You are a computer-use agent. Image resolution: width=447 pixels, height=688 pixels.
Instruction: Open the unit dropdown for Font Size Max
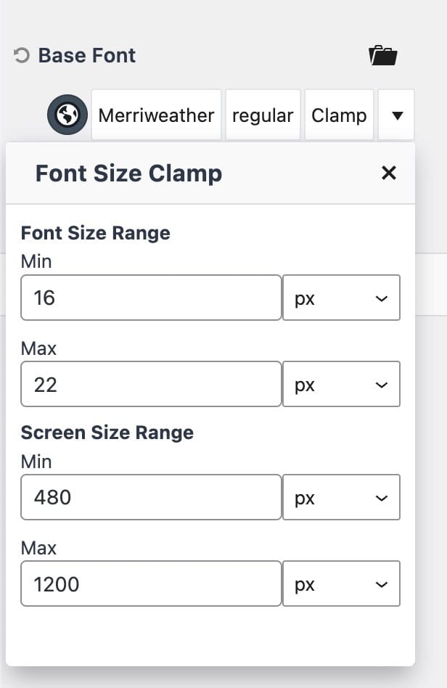click(341, 385)
